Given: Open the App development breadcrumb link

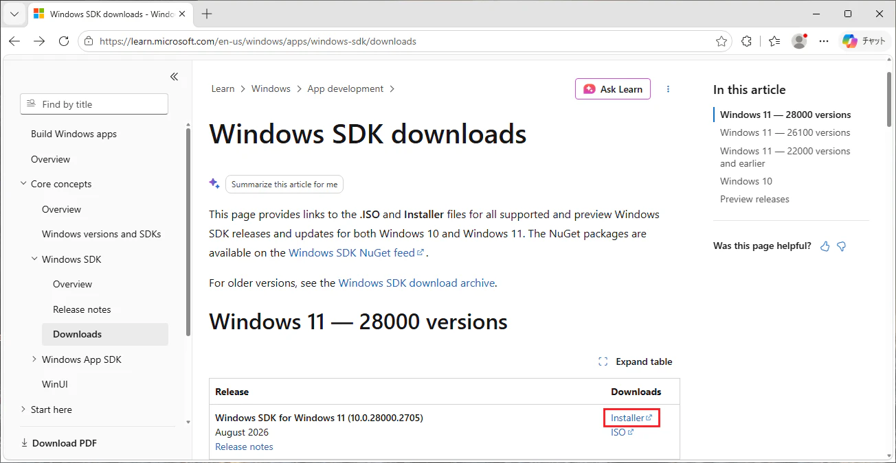Looking at the screenshot, I should [346, 88].
